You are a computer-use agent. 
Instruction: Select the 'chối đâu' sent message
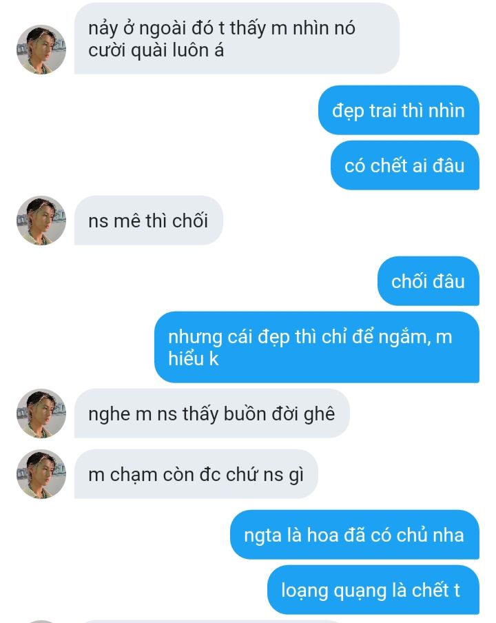(x=428, y=281)
